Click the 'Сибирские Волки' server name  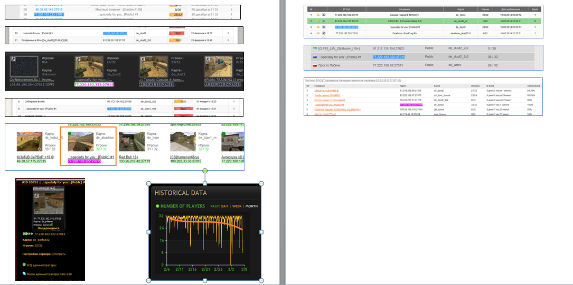coord(35,102)
